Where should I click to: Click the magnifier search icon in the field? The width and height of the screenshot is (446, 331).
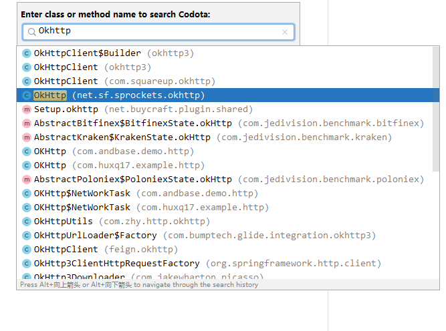tap(31, 31)
